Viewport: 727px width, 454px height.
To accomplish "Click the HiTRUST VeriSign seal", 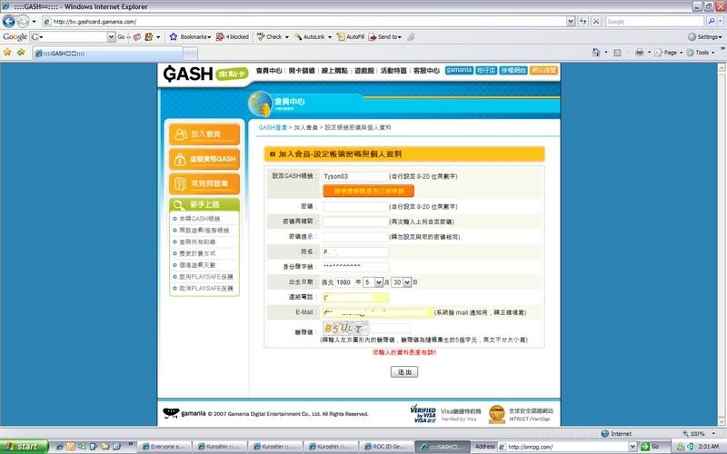I will pyautogui.click(x=496, y=414).
